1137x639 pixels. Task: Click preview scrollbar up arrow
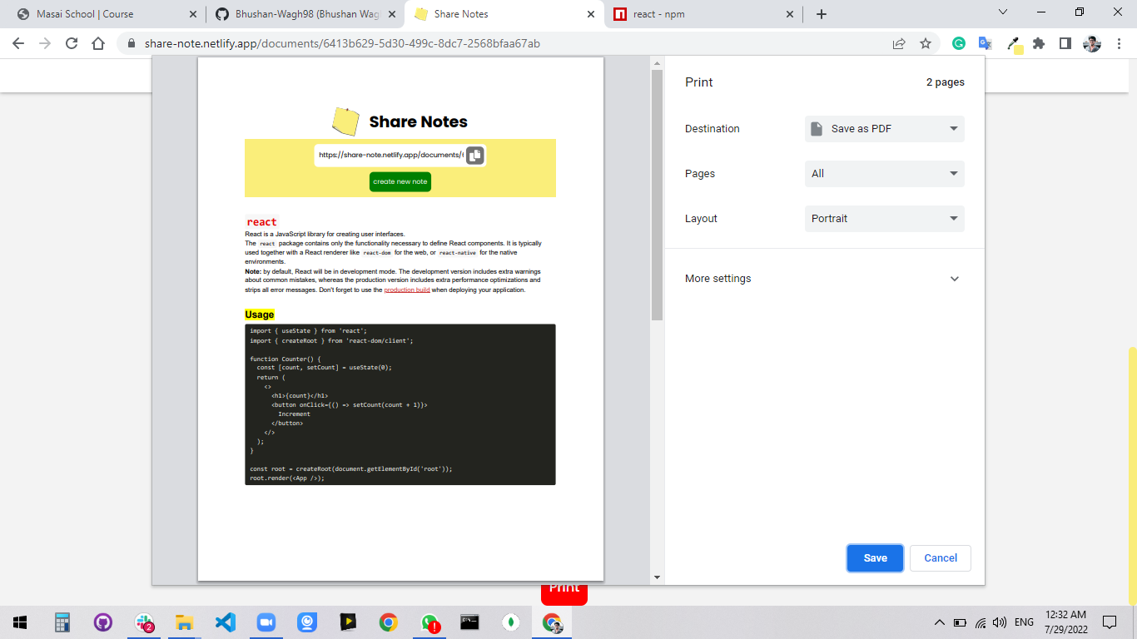tap(657, 64)
